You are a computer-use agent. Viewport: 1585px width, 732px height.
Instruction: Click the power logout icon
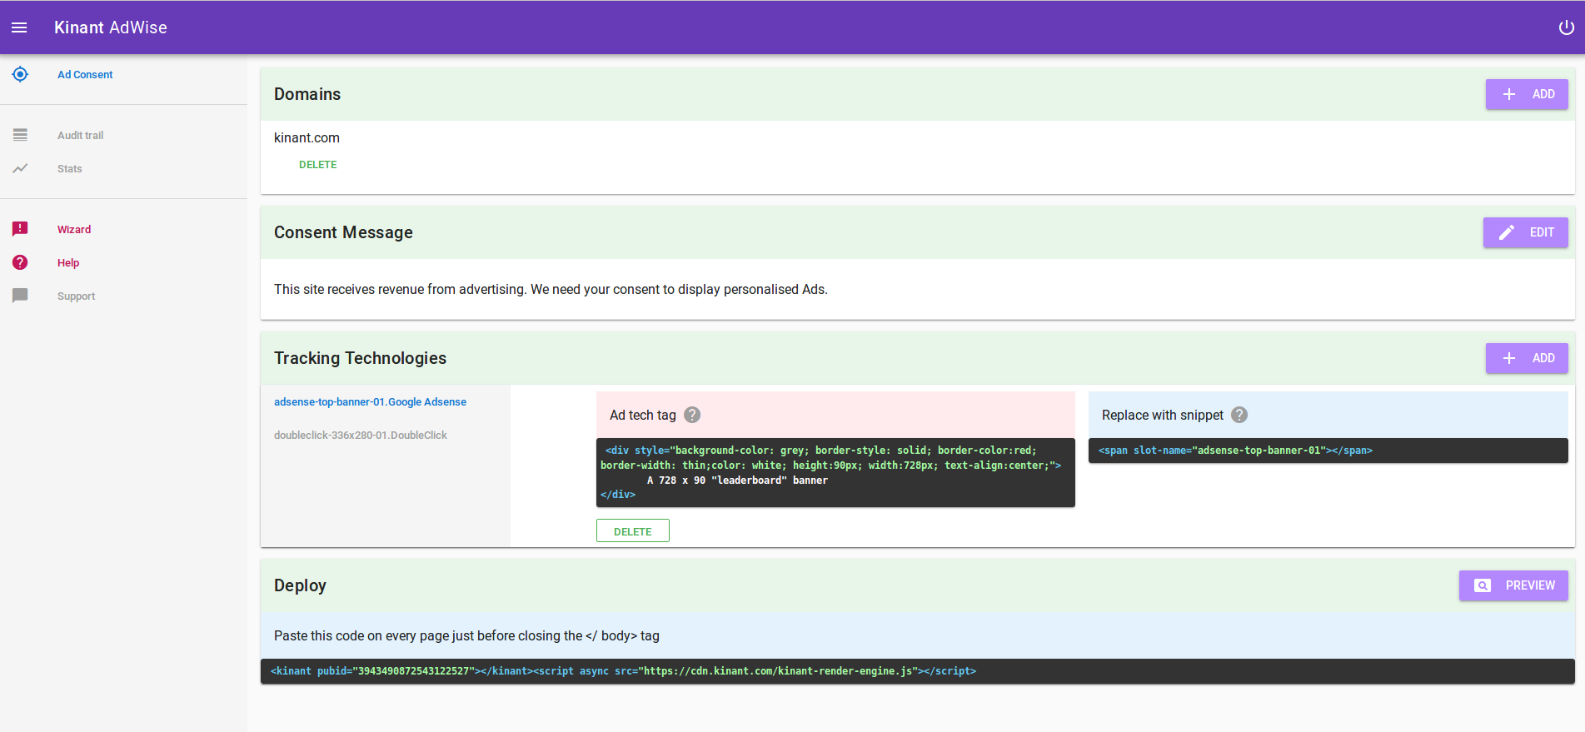[x=1566, y=27]
